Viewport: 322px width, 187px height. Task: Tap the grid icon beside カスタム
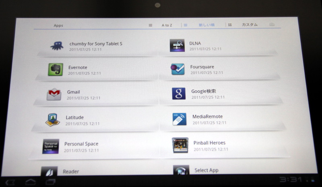[230, 25]
